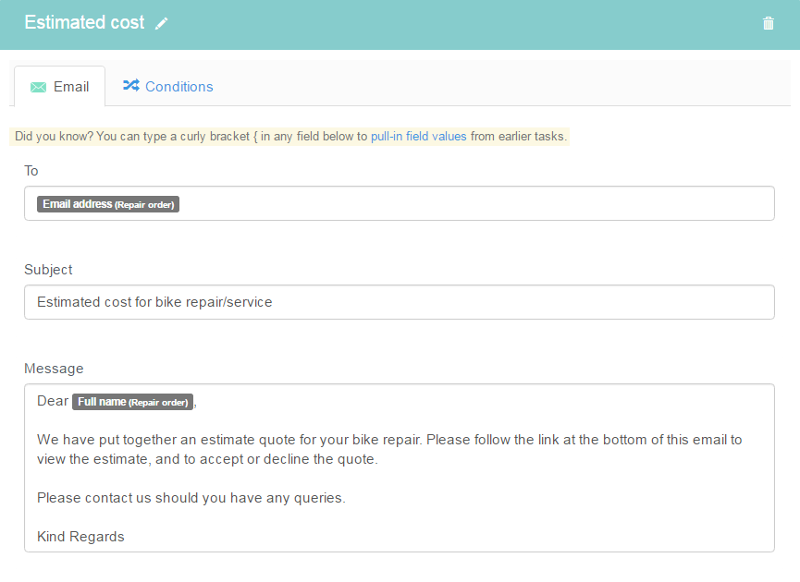Image resolution: width=800 pixels, height=582 pixels.
Task: Click inside the To recipient field
Action: point(462,204)
